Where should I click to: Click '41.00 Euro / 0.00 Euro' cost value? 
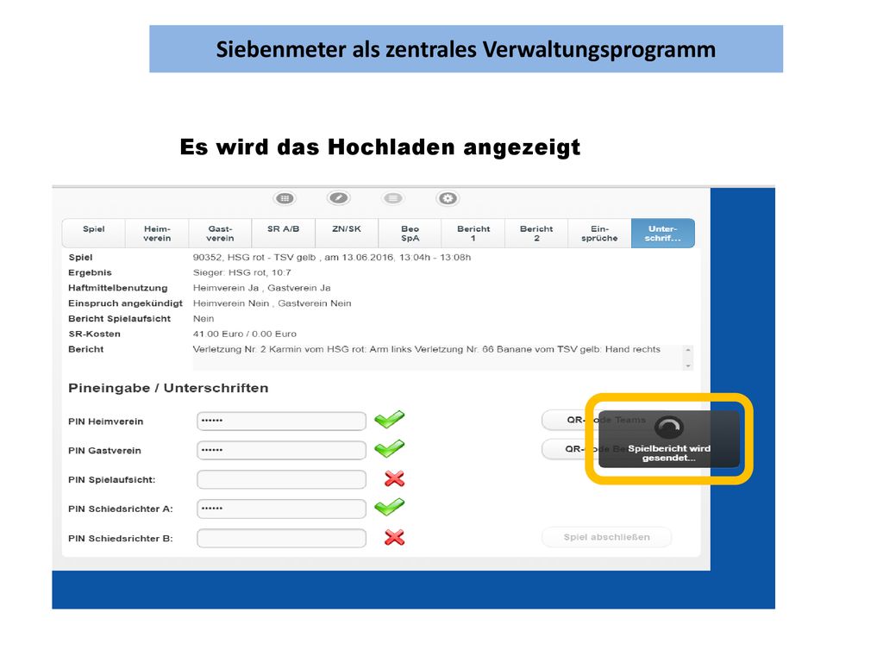[x=244, y=334]
